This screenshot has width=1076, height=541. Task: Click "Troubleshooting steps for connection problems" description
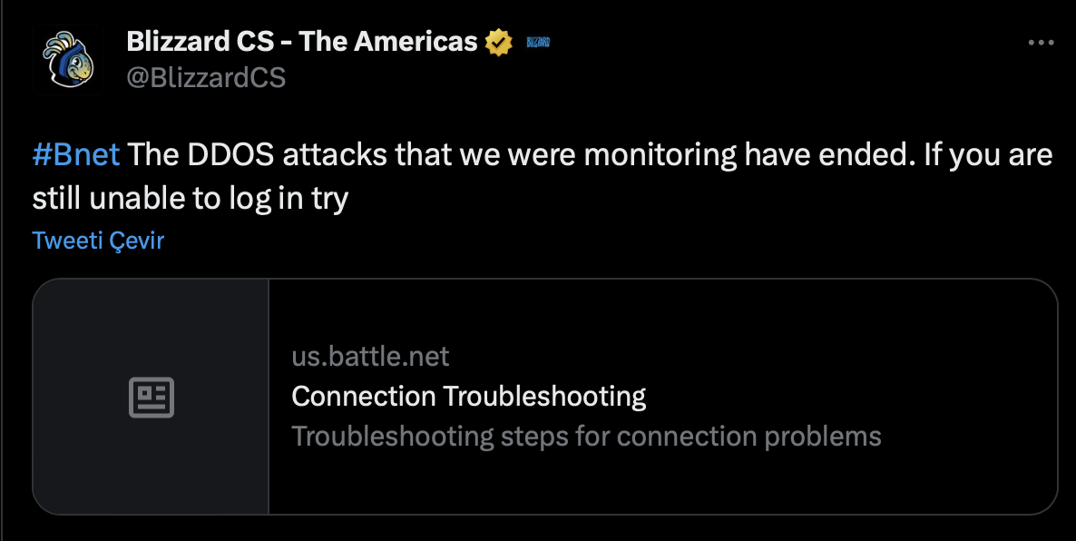[586, 437]
